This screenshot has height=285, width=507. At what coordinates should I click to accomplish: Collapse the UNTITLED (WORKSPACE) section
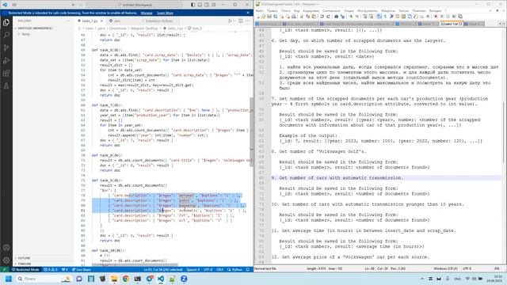point(34,28)
